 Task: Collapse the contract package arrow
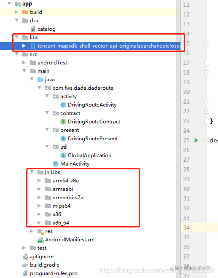[x=47, y=113]
